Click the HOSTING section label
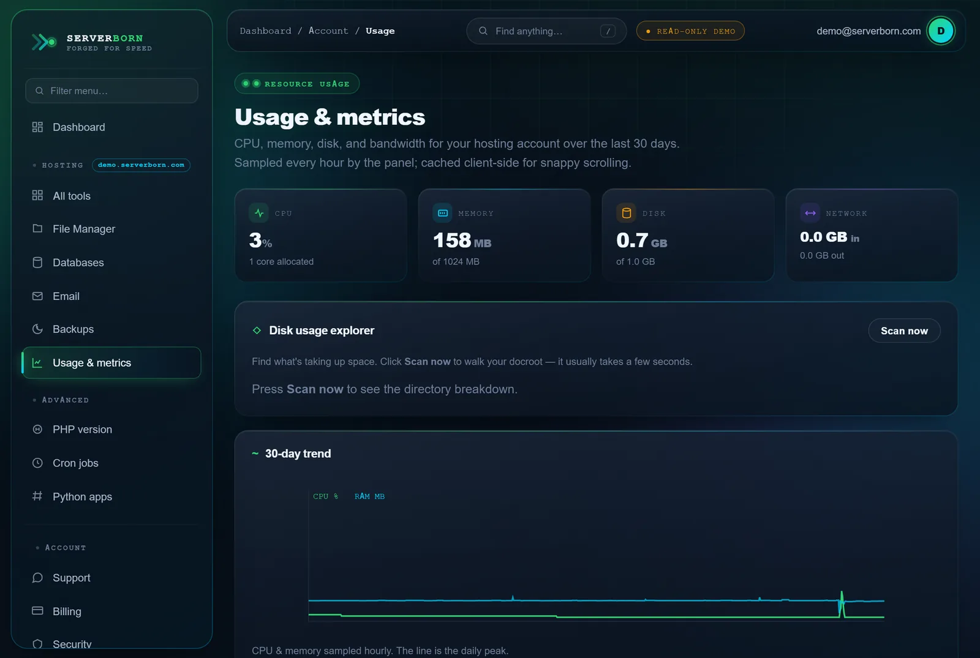The height and width of the screenshot is (658, 980). (62, 165)
